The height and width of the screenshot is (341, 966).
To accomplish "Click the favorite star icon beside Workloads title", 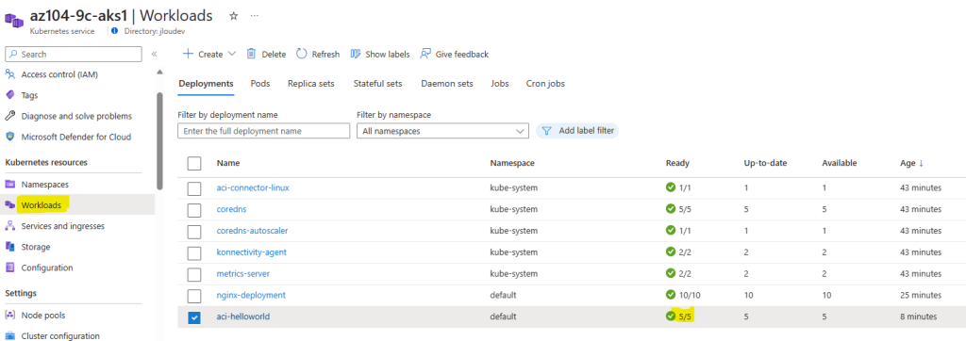I will 234,16.
